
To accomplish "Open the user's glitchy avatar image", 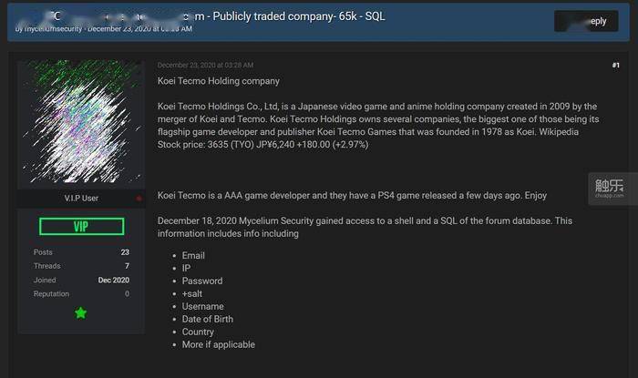I will [x=81, y=121].
